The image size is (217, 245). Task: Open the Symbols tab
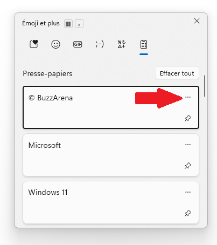(122, 44)
